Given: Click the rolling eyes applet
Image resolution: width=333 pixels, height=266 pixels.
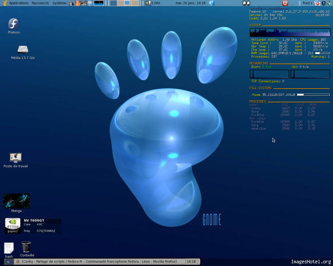Looking at the screenshot, I should [246, 3].
